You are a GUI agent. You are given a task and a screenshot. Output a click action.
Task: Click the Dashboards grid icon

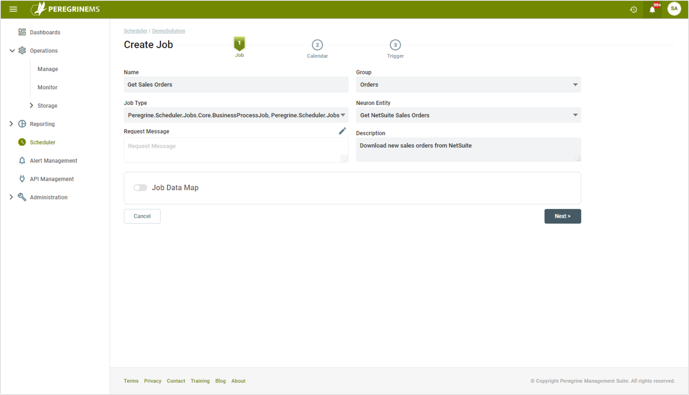point(22,32)
